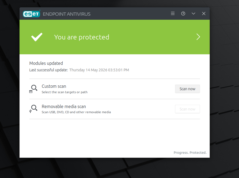Open the help question mark icon
The height and width of the screenshot is (178, 239).
[x=183, y=14]
